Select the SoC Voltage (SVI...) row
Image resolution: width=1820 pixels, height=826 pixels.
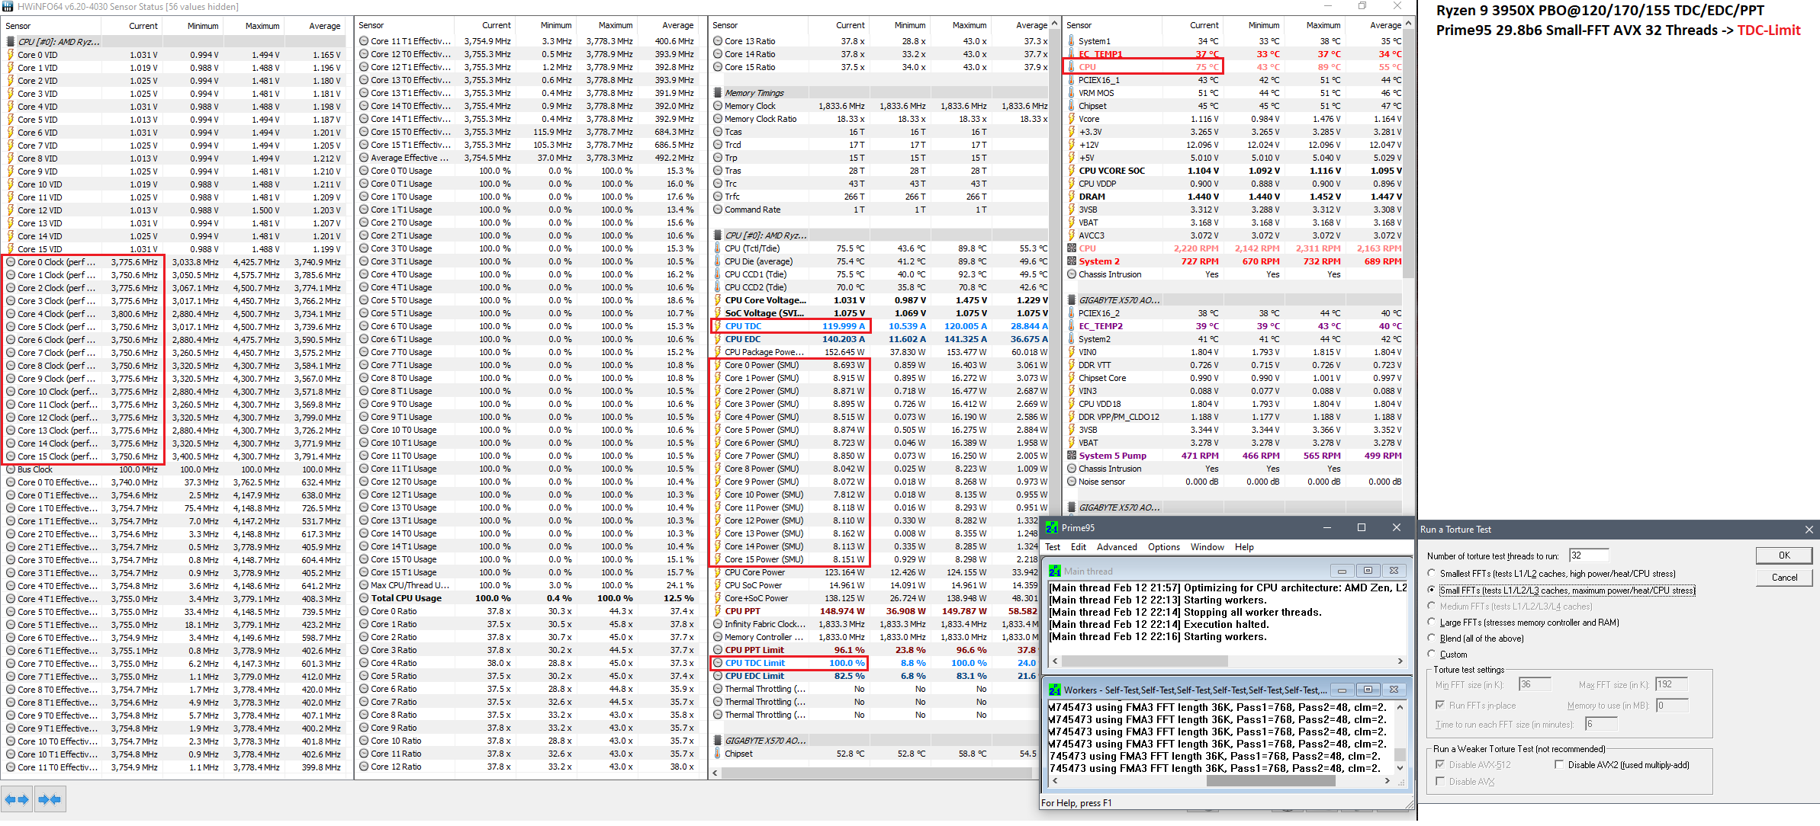(879, 313)
